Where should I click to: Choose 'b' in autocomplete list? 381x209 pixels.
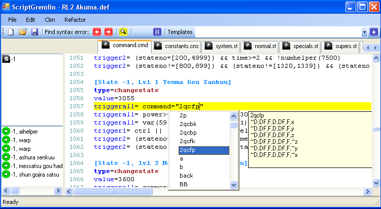pos(204,167)
